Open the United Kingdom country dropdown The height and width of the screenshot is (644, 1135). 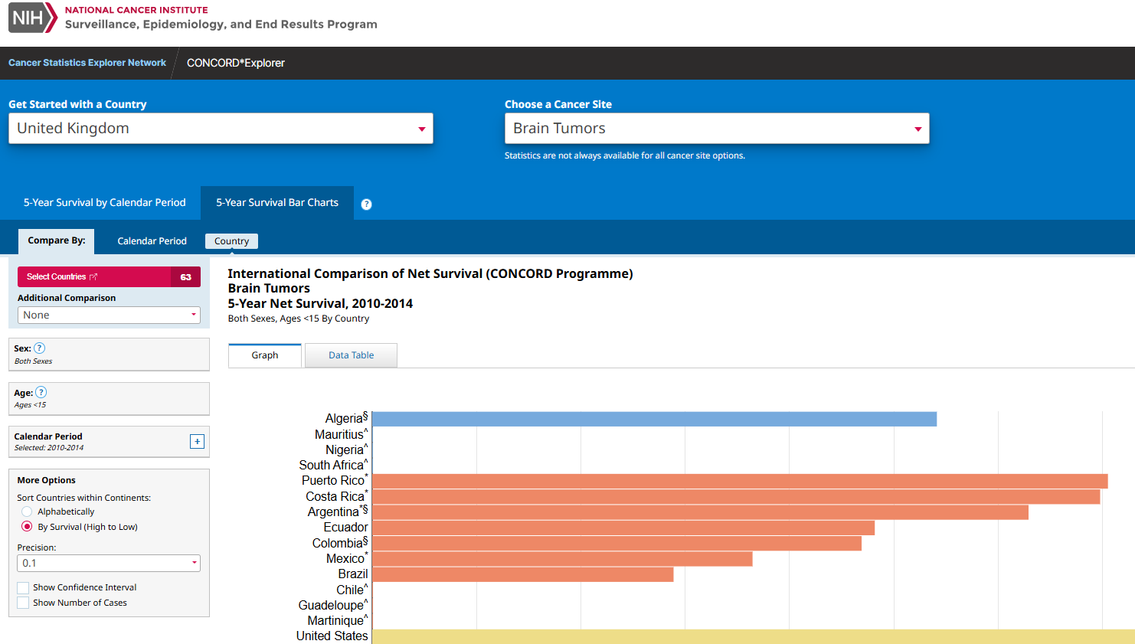(221, 129)
